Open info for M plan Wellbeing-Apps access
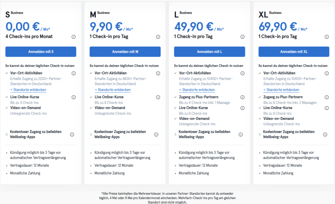Screen dimensions: 335x204 pyautogui.click(x=156, y=134)
